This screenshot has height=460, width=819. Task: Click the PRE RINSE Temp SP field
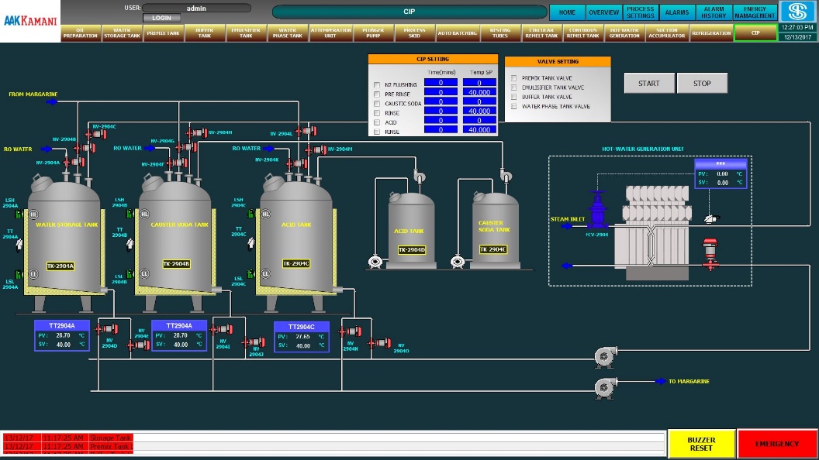480,92
